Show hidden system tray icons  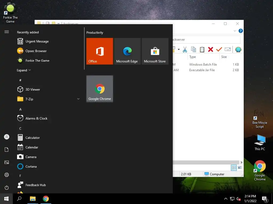226,199
